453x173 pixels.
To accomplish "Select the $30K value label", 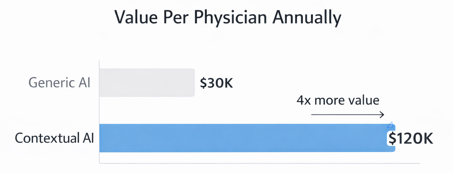I will point(216,83).
